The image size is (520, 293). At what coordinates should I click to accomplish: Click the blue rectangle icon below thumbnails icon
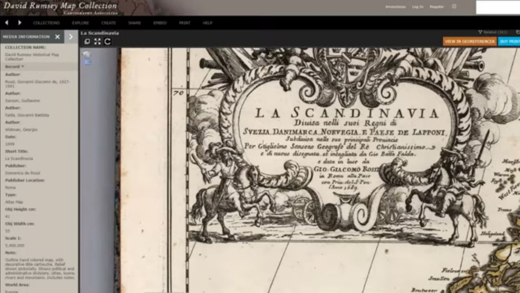(x=88, y=62)
